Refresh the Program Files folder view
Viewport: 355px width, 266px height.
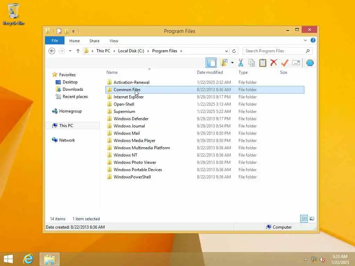(x=234, y=51)
